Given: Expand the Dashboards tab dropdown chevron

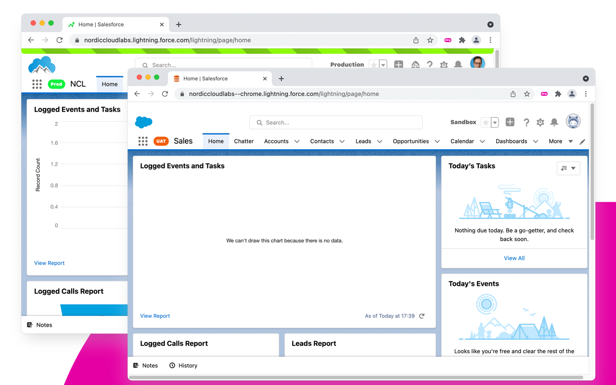Looking at the screenshot, I should click(x=536, y=141).
